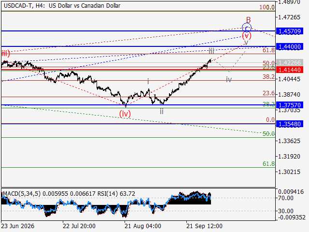
Task: Click the gray v wave label
Action: (246, 43)
